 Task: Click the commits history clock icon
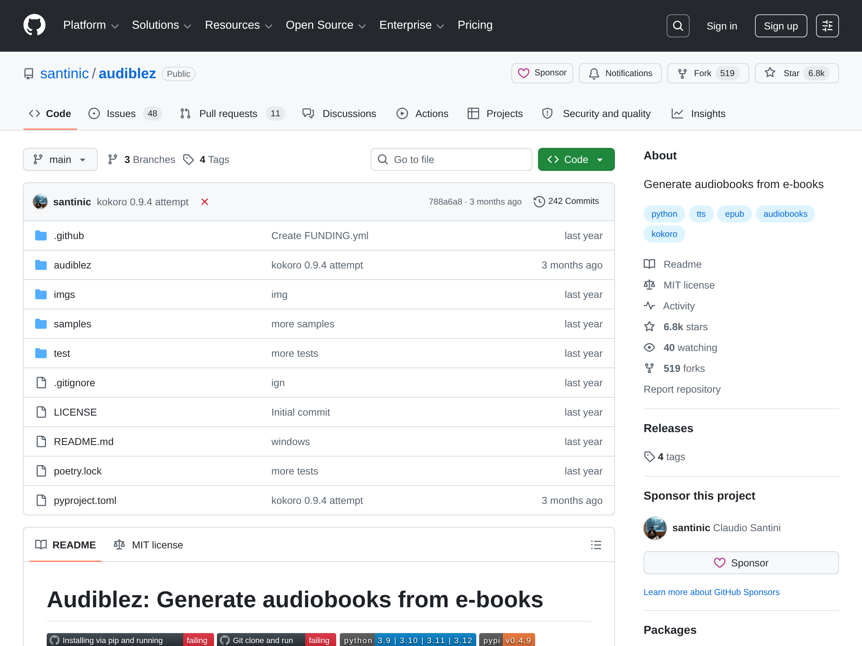click(x=539, y=201)
